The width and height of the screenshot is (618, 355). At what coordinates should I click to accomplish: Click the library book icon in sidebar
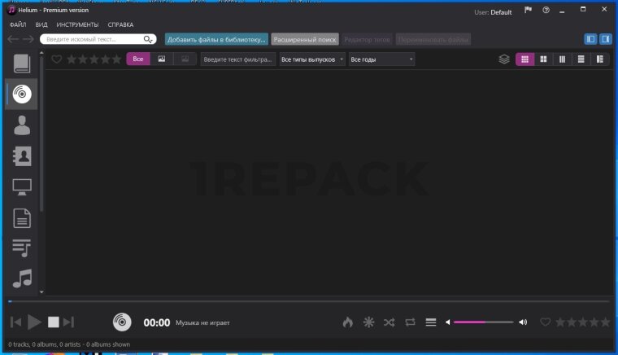click(x=22, y=64)
